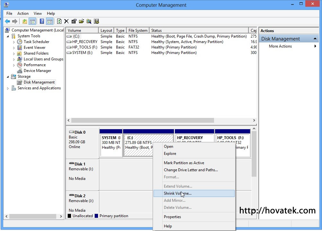Click the Local Users and Groups icon
322x231 pixels.
[20, 59]
